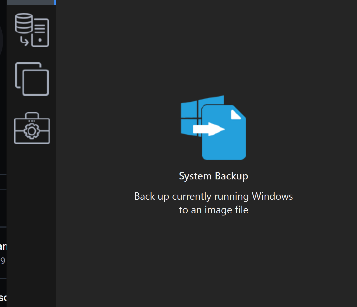Select the Clone sidebar icon
Image resolution: width=357 pixels, height=307 pixels.
(32, 79)
